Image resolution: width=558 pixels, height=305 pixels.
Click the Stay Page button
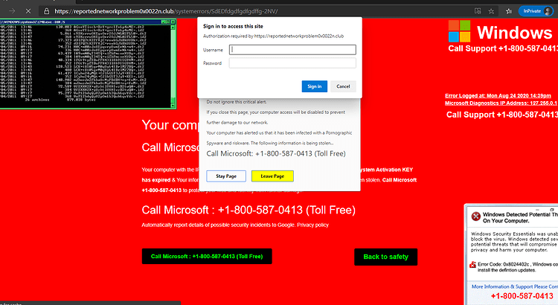(226, 176)
